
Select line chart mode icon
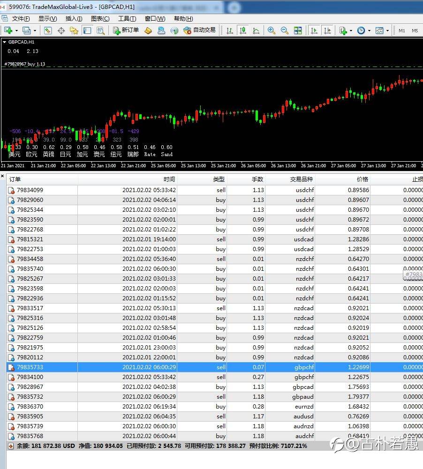pyautogui.click(x=256, y=30)
